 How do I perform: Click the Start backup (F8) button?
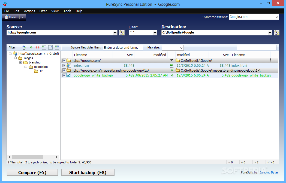[x=88, y=172]
